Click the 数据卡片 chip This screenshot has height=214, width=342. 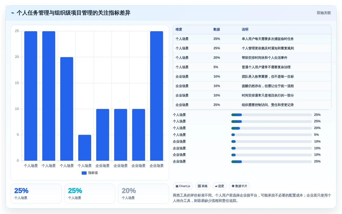click(x=239, y=186)
